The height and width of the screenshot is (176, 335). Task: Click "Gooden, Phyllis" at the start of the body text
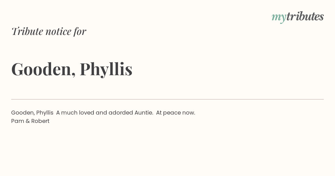click(x=32, y=113)
